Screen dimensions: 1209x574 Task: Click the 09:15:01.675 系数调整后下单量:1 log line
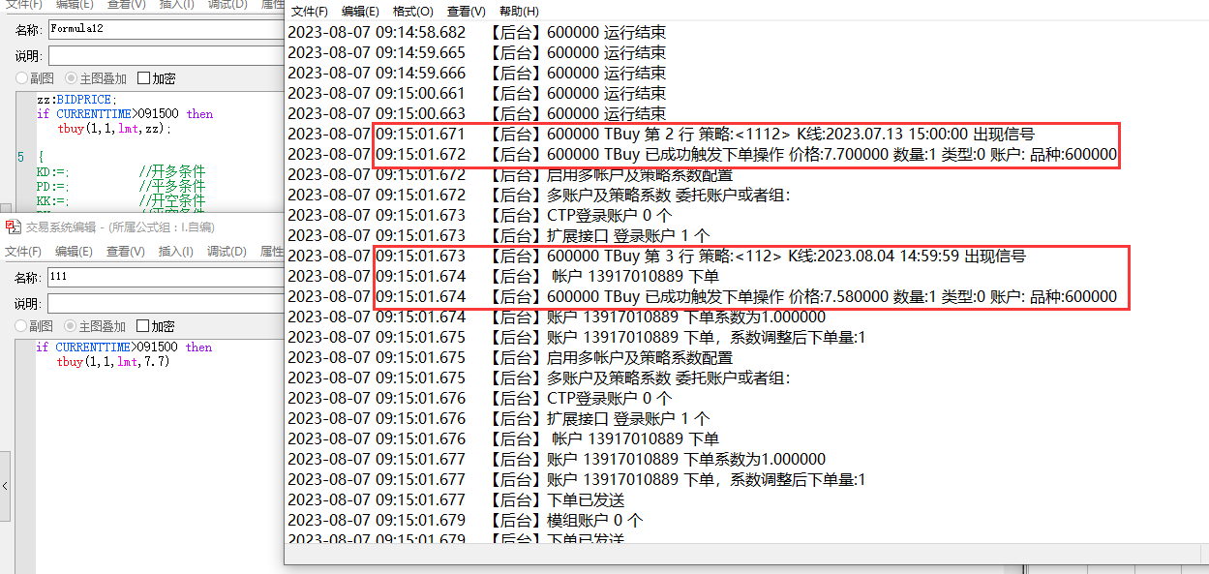pos(577,338)
